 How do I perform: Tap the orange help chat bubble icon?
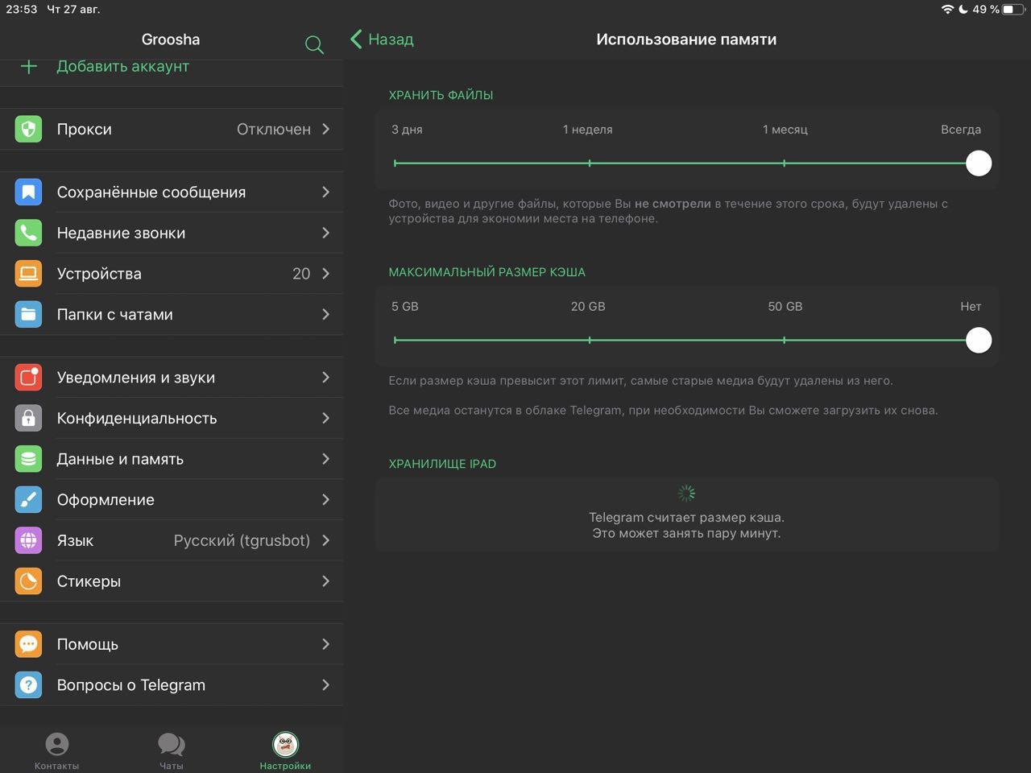click(x=28, y=644)
